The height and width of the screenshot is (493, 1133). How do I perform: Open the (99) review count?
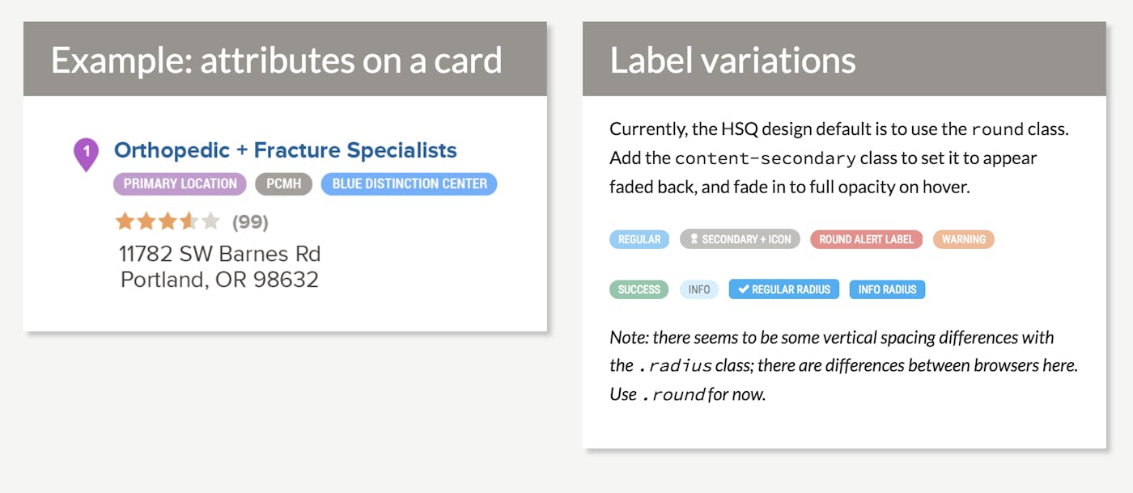click(250, 222)
